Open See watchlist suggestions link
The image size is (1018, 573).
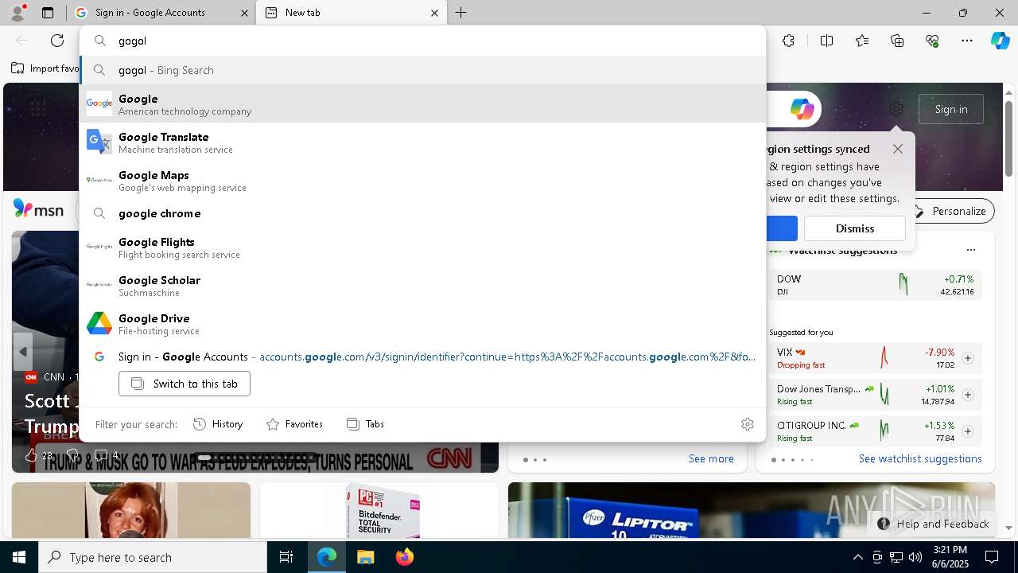920,458
